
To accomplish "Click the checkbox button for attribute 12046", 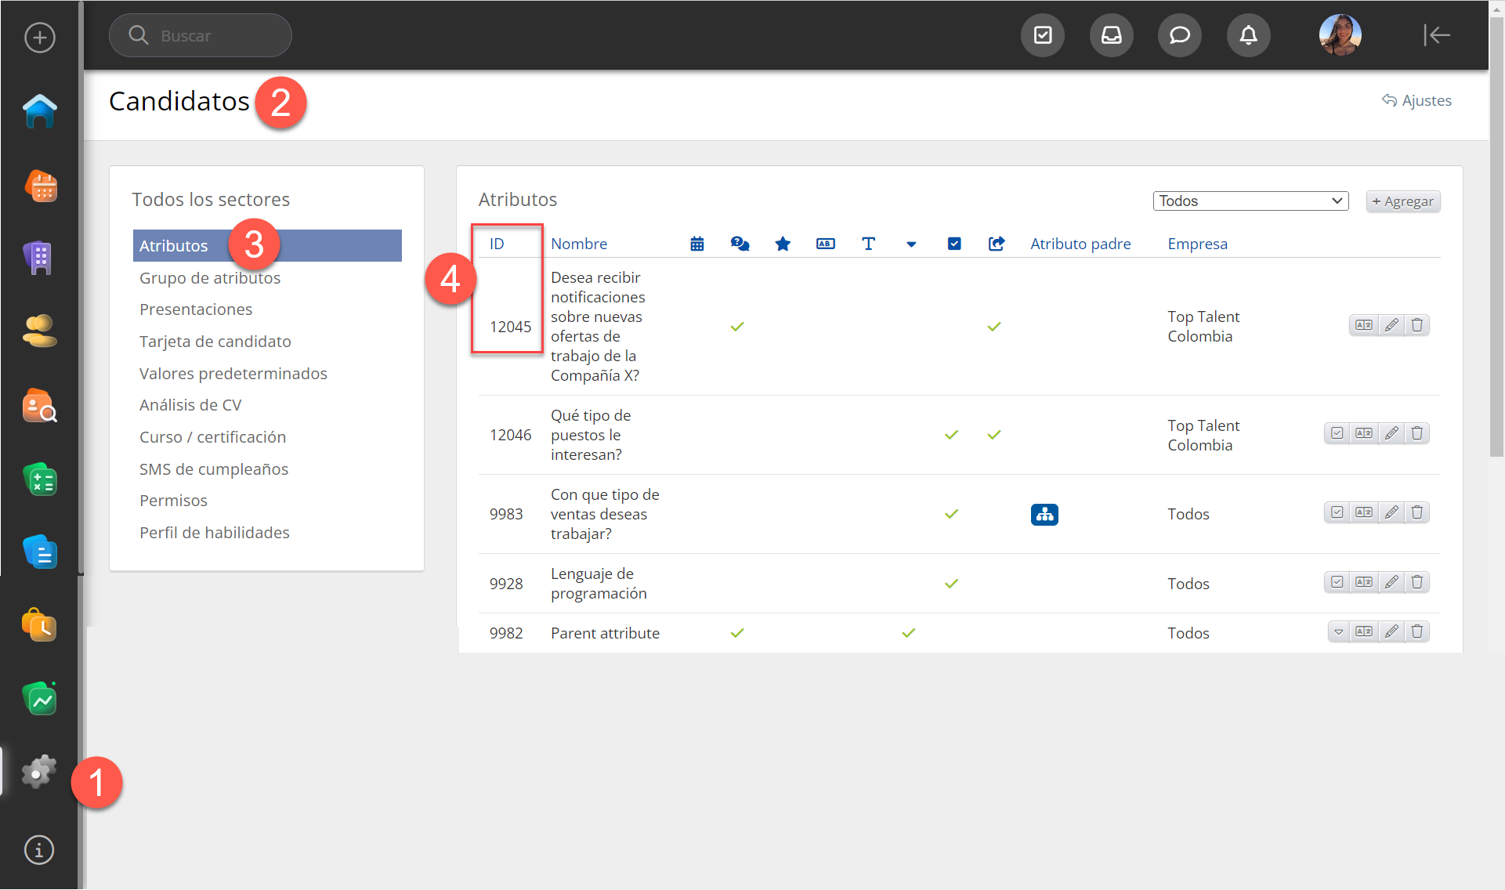I will point(1337,433).
